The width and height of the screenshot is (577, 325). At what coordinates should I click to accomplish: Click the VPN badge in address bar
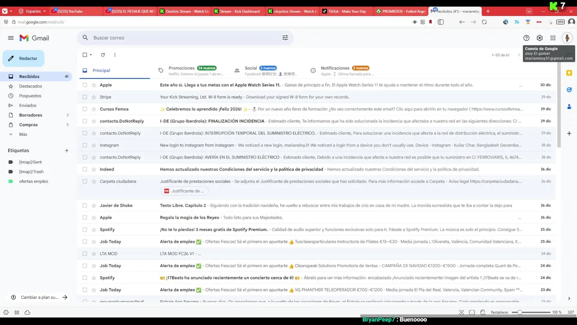560,22
